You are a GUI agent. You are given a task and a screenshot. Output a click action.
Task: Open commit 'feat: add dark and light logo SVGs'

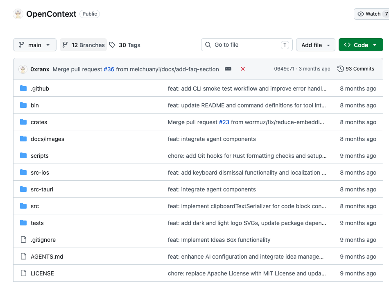click(x=247, y=223)
